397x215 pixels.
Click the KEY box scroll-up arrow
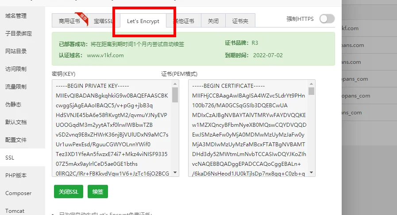[x=175, y=84]
